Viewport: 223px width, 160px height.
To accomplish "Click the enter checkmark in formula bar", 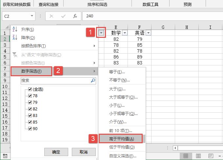I will 63,16.
